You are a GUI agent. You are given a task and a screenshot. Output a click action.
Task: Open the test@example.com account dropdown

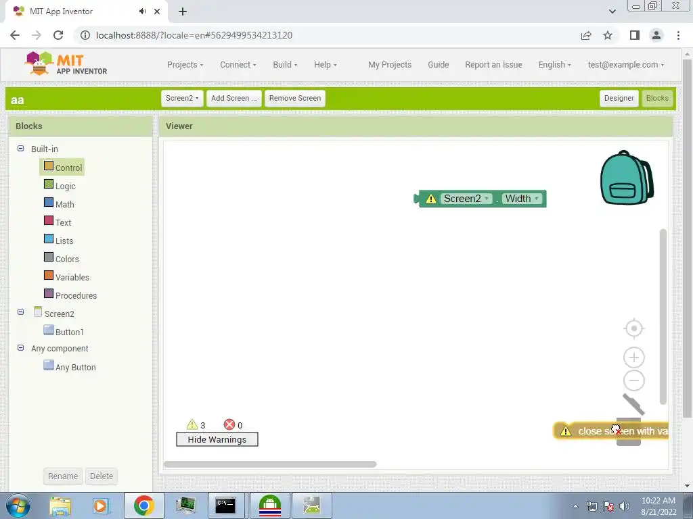click(x=625, y=65)
